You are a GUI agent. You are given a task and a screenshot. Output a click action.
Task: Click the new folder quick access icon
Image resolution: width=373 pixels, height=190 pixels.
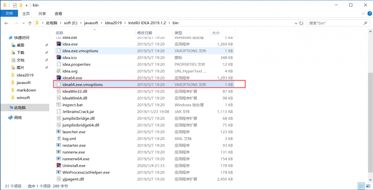click(x=21, y=5)
